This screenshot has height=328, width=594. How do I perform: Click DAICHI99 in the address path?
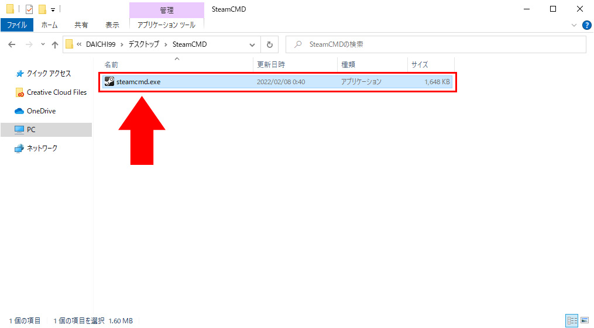tap(101, 44)
